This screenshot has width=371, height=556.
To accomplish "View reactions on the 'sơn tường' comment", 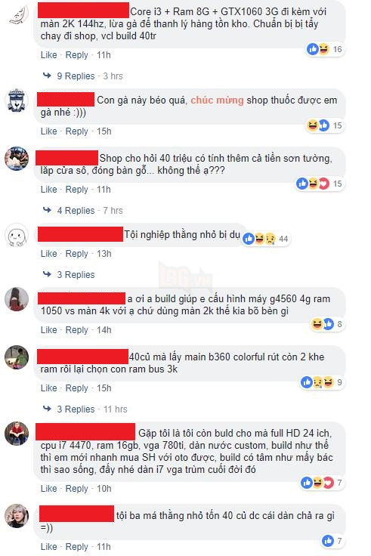I will tap(319, 184).
